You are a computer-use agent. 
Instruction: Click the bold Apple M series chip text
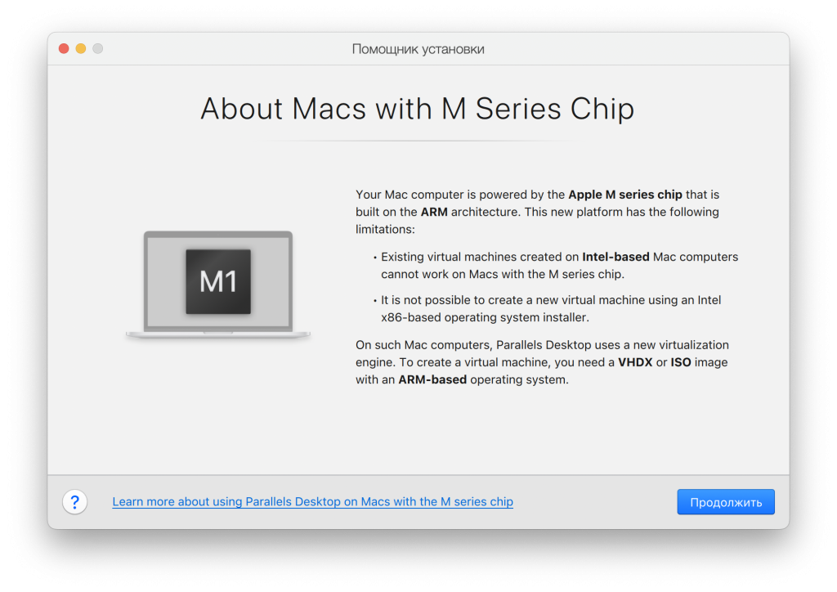[624, 195]
